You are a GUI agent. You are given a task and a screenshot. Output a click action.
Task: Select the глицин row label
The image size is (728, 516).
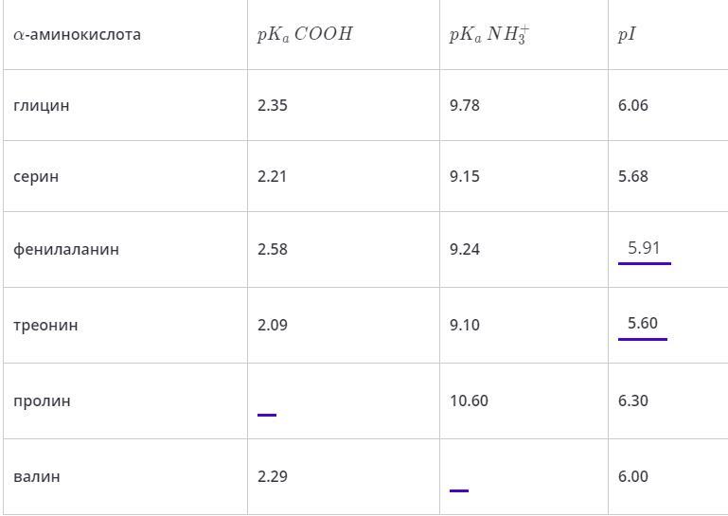click(x=42, y=105)
